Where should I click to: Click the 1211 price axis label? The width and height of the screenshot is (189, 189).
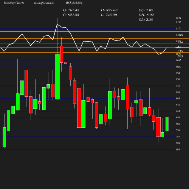(178, 18)
